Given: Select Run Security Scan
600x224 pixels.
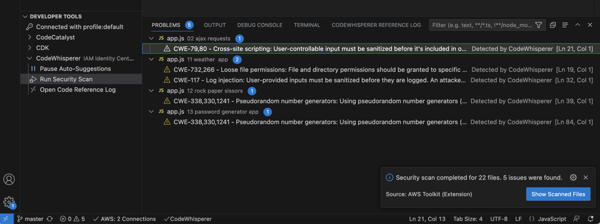Looking at the screenshot, I should click(x=66, y=79).
